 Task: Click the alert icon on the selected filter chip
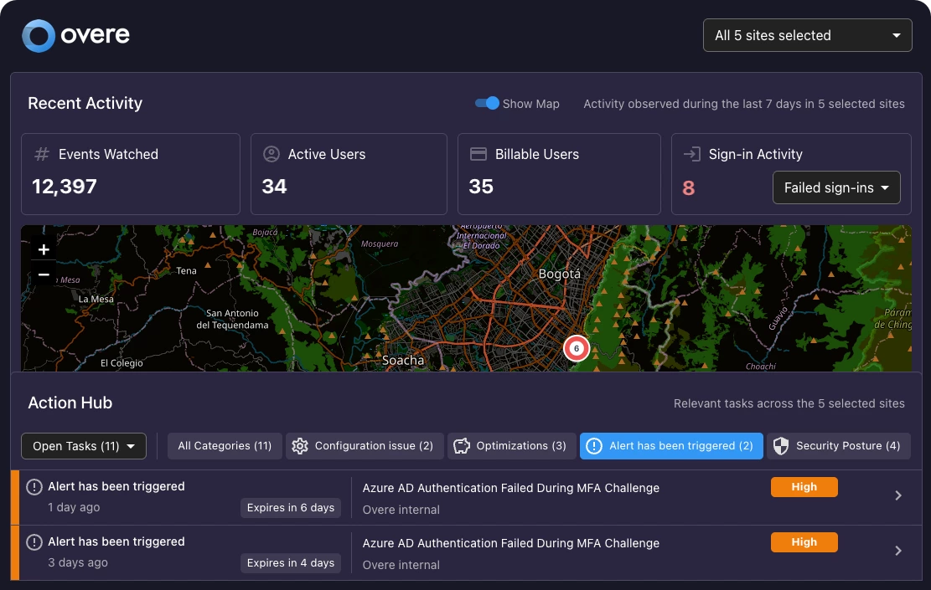point(594,446)
